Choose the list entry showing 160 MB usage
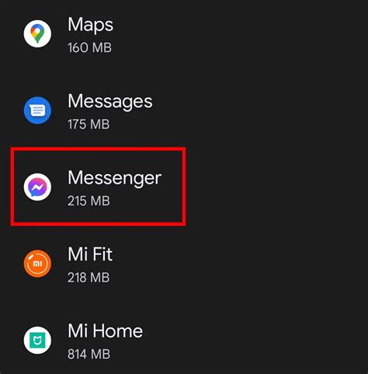Screen dimensions: 368x374 click(184, 33)
